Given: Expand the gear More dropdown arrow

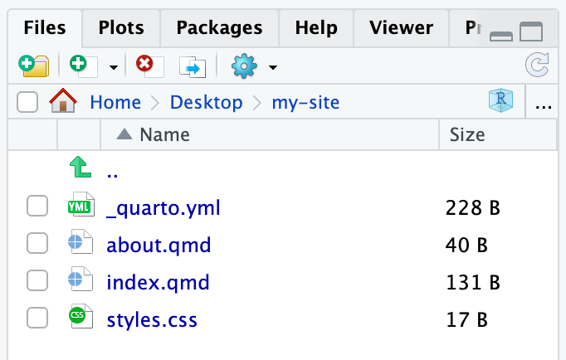Looking at the screenshot, I should 273,67.
